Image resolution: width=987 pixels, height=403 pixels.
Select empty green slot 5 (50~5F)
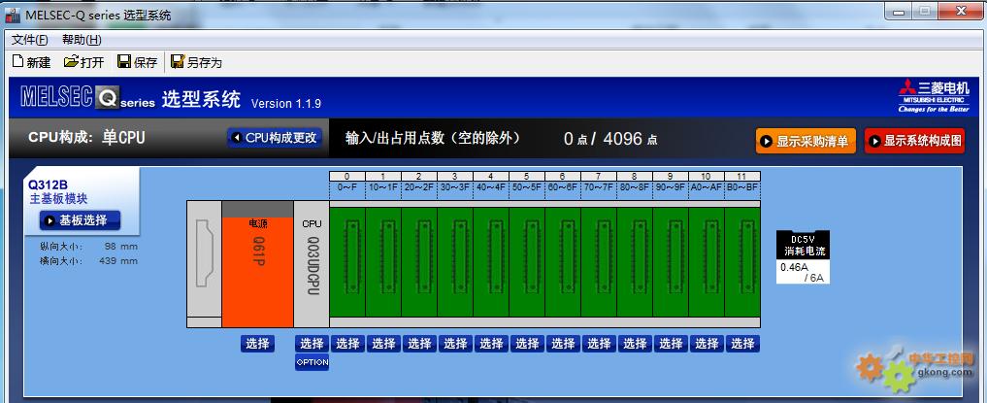pos(527,262)
